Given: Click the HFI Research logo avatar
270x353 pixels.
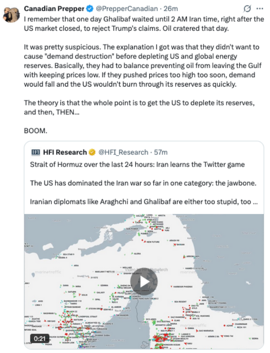Looking at the screenshot, I should point(36,153).
